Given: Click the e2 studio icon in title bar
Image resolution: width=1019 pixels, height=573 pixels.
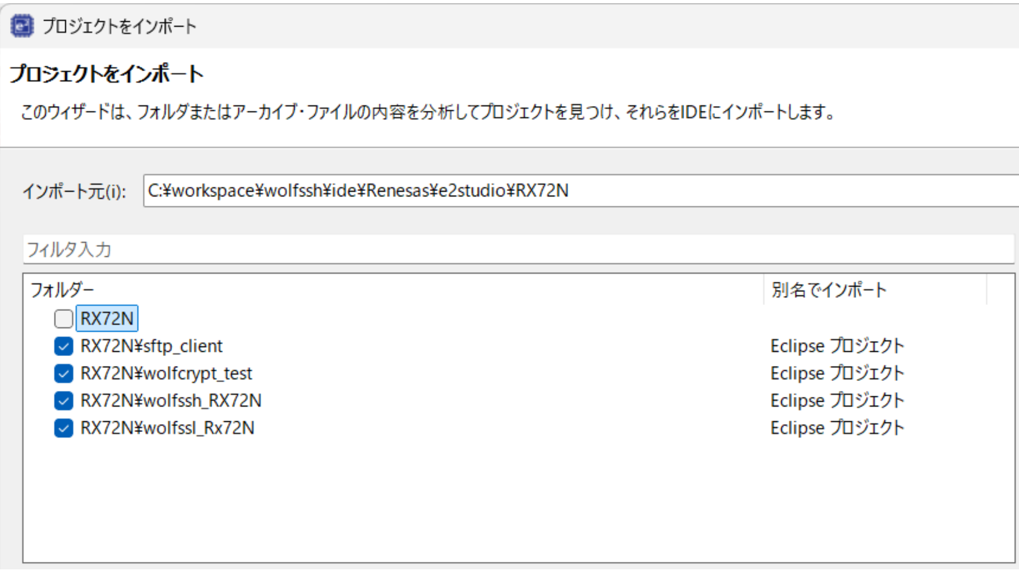Looking at the screenshot, I should (22, 26).
